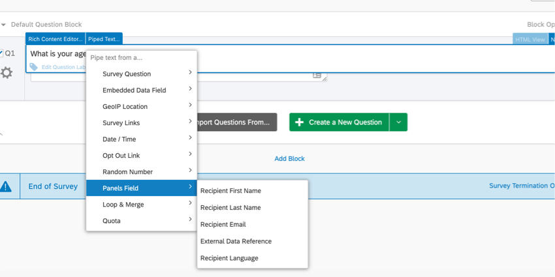This screenshot has height=277, width=555.
Task: Expand the Embedded Data Field submenu
Action: click(x=141, y=90)
